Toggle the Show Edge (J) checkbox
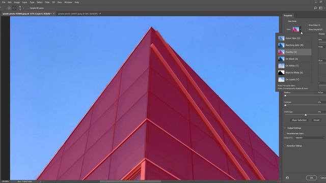The height and width of the screenshot is (183, 326). tap(307, 25)
